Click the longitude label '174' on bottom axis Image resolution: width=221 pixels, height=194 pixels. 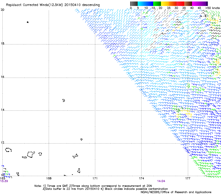141,178
